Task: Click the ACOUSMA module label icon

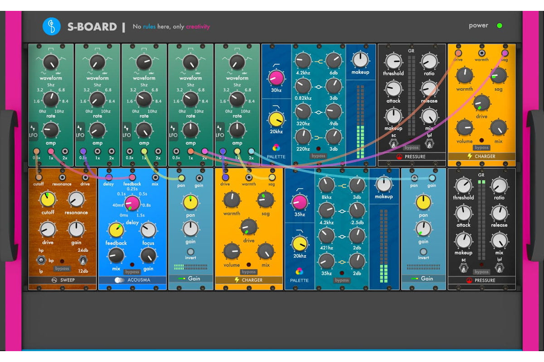Action: point(120,280)
